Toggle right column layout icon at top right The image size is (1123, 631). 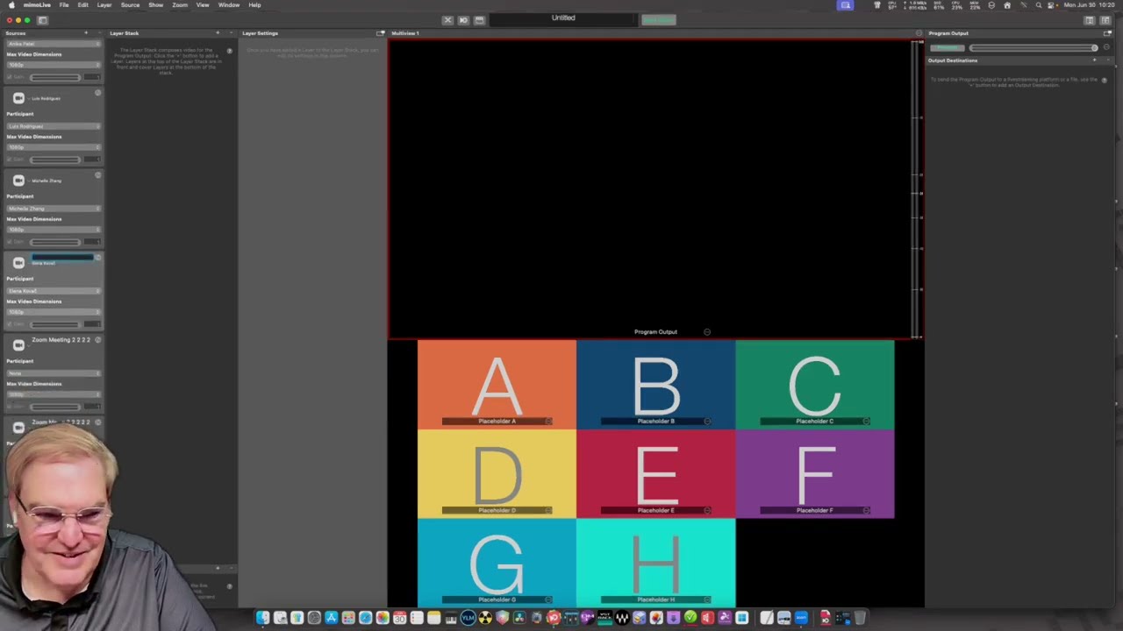(x=1105, y=20)
